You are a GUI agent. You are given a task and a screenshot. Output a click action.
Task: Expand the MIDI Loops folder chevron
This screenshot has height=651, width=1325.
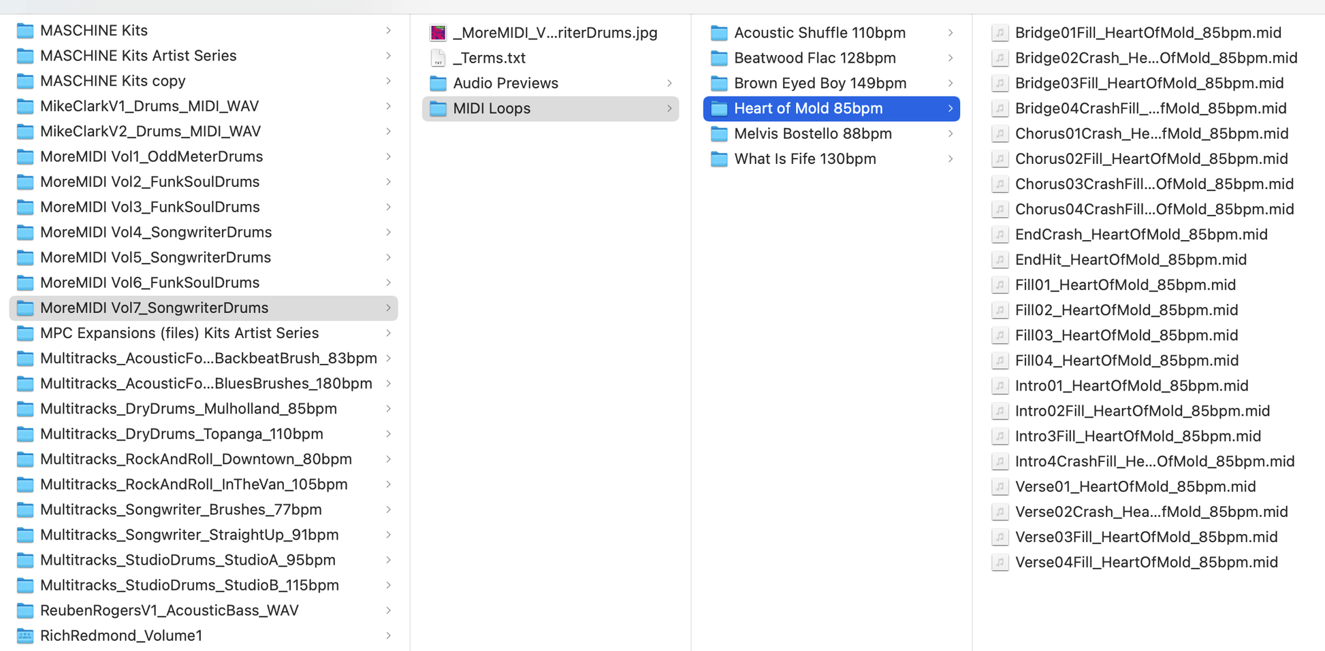(669, 109)
